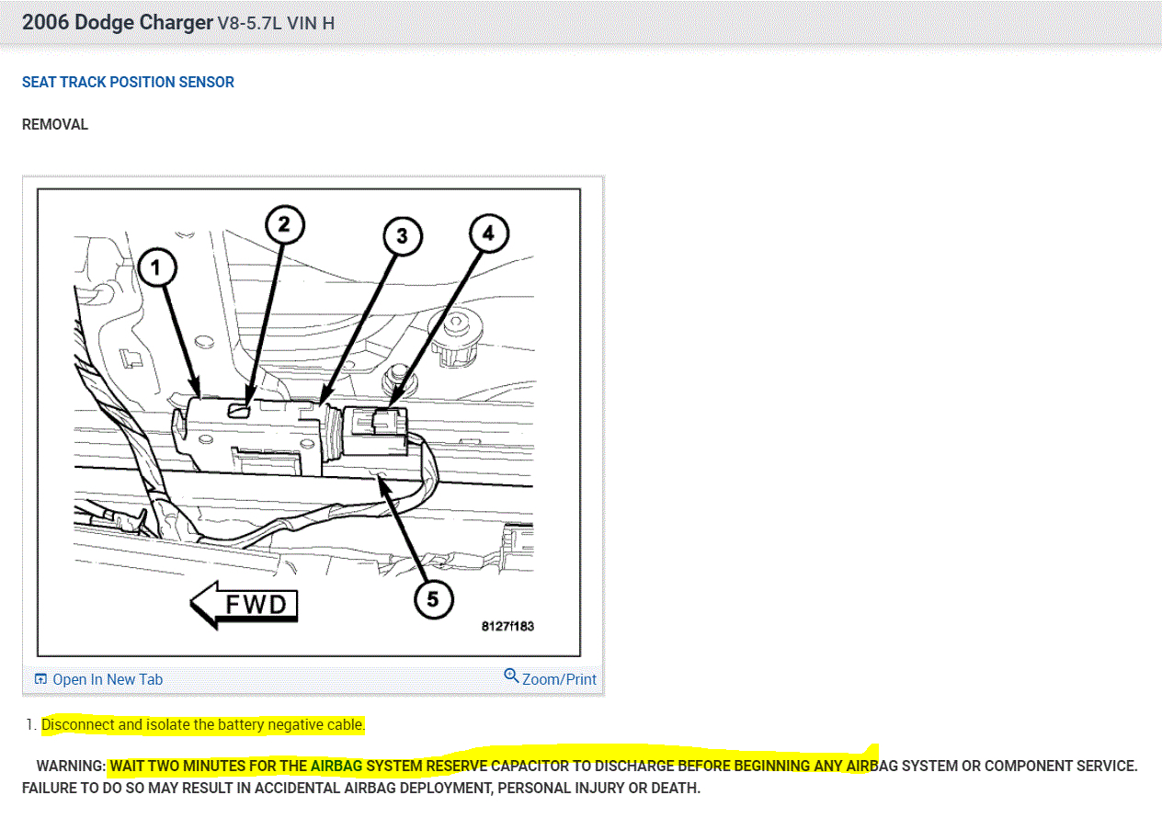Open the SEAT TRACK POSITION SENSOR heading link

tap(128, 82)
